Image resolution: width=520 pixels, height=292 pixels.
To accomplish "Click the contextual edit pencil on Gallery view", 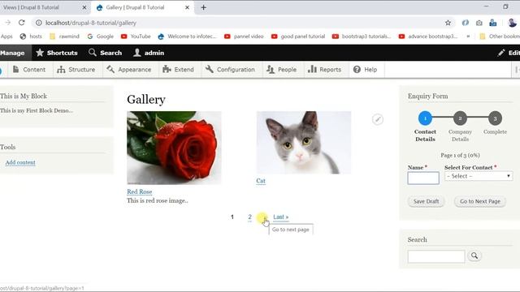I will pyautogui.click(x=377, y=119).
